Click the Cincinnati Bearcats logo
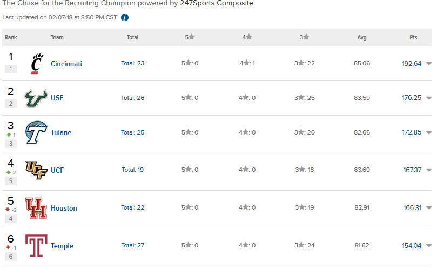The image size is (437, 269). click(36, 63)
